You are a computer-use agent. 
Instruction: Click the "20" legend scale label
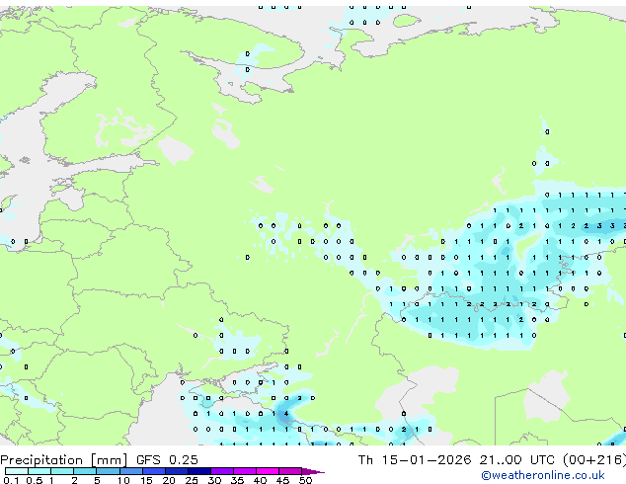point(169,480)
